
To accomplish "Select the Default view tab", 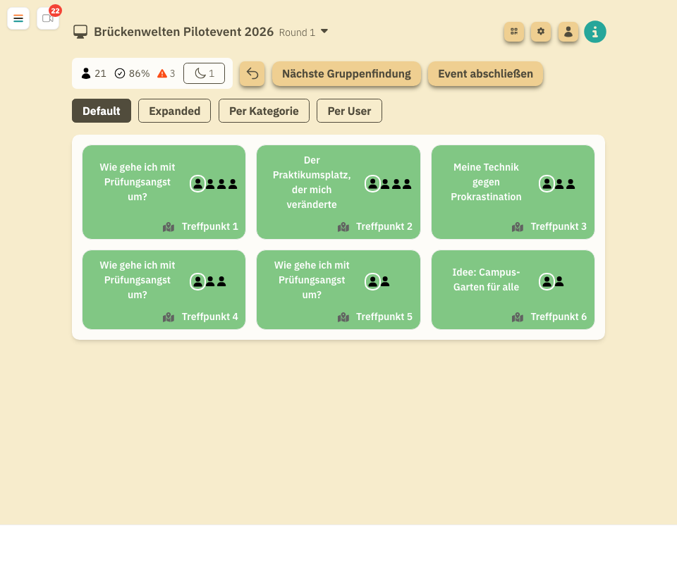I will tap(102, 111).
